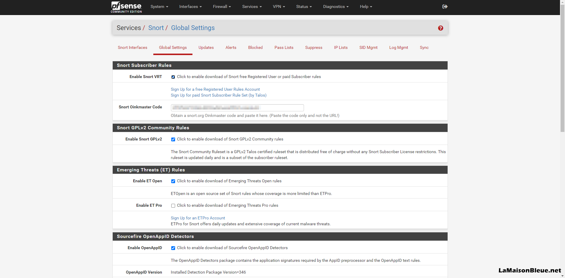Open the red help question mark icon
Viewport: 565px width, 278px height.
[441, 28]
